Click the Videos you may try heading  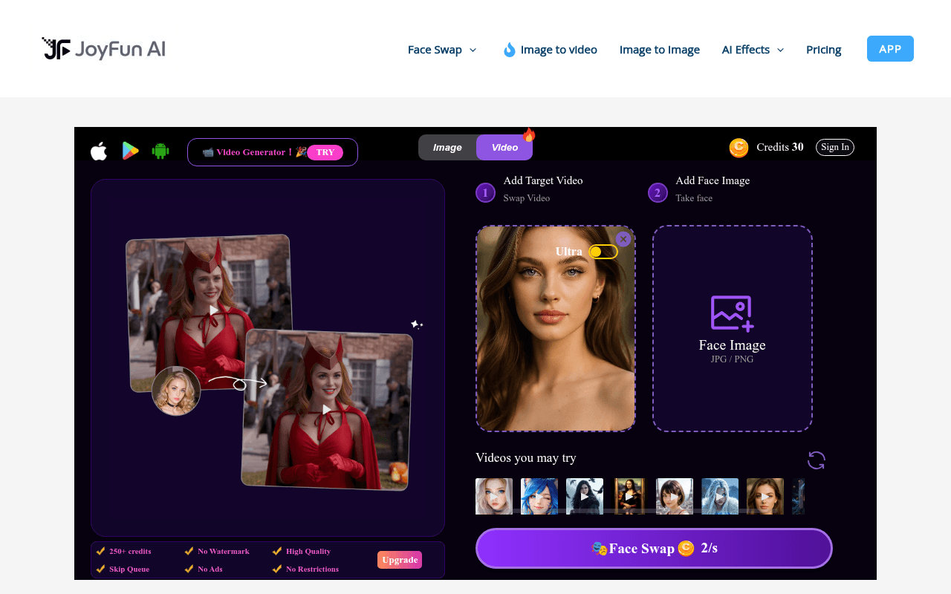point(526,457)
